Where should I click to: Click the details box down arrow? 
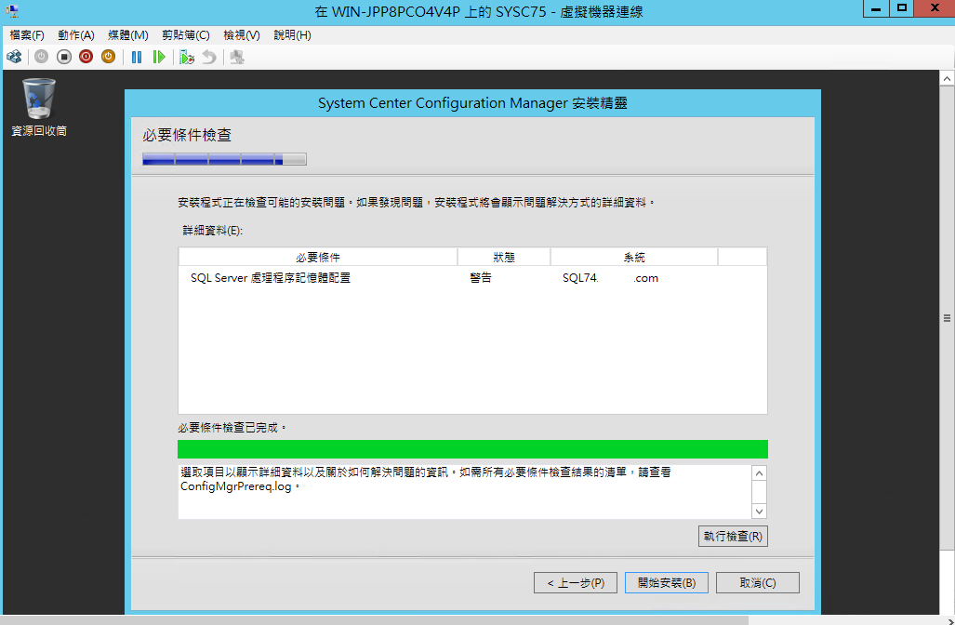coord(759,512)
